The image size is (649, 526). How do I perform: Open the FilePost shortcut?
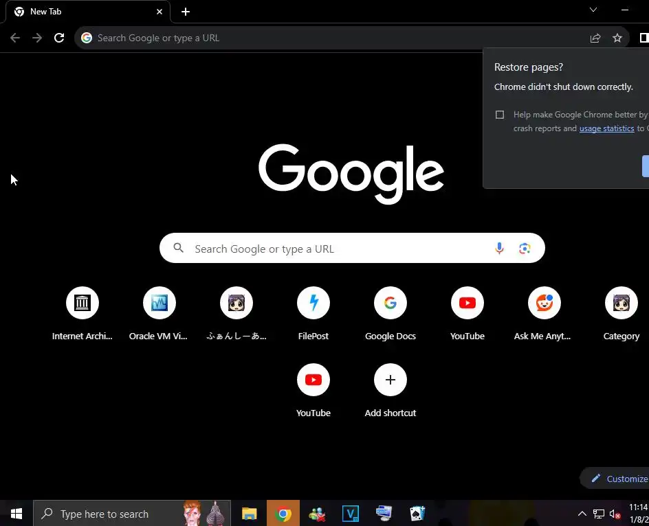click(313, 315)
